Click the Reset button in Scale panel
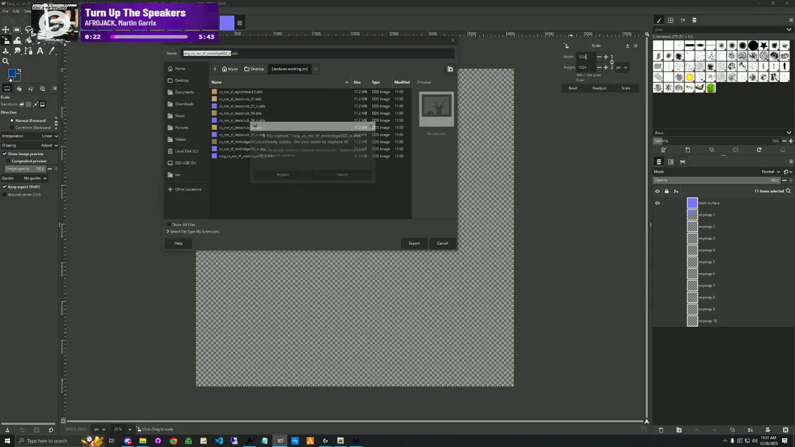795x447 pixels. tap(573, 88)
